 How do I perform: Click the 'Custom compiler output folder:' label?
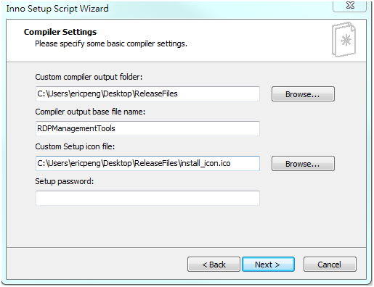pos(89,77)
